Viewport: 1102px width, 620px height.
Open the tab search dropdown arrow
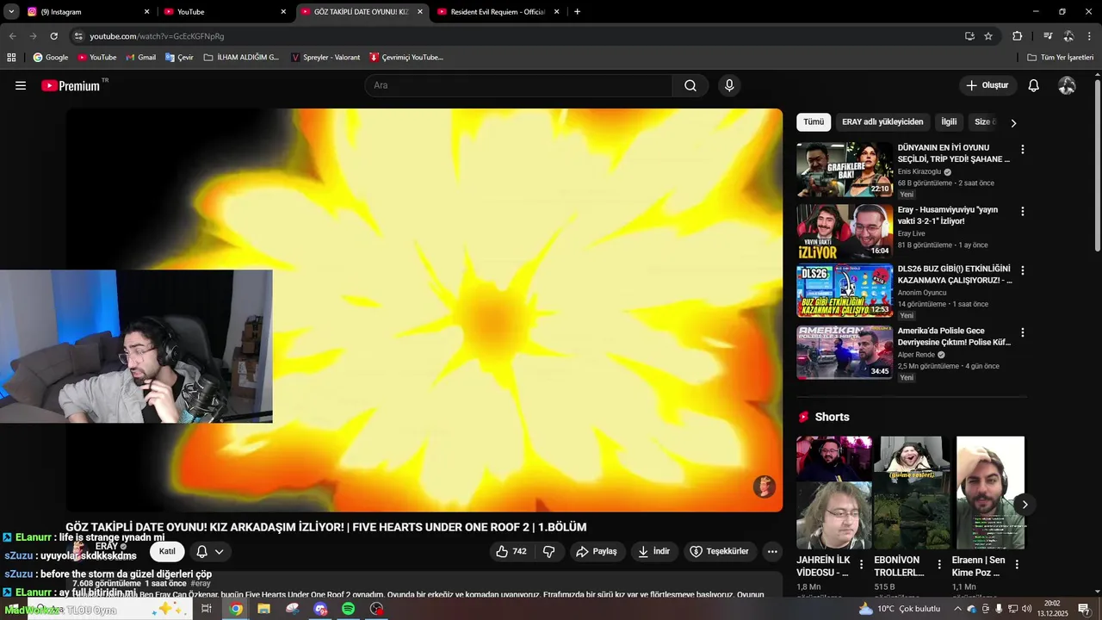pyautogui.click(x=11, y=12)
